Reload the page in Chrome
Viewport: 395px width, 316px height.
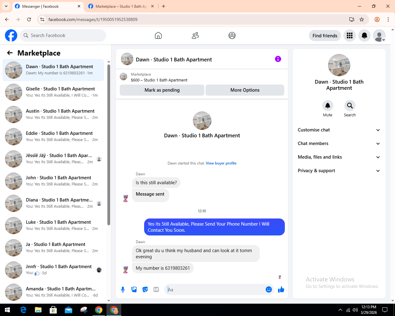29,19
